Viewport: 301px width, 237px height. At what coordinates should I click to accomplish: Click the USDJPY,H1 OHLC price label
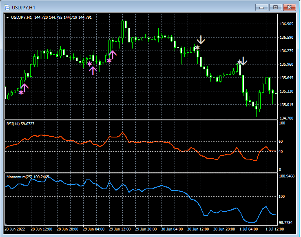coord(51,18)
